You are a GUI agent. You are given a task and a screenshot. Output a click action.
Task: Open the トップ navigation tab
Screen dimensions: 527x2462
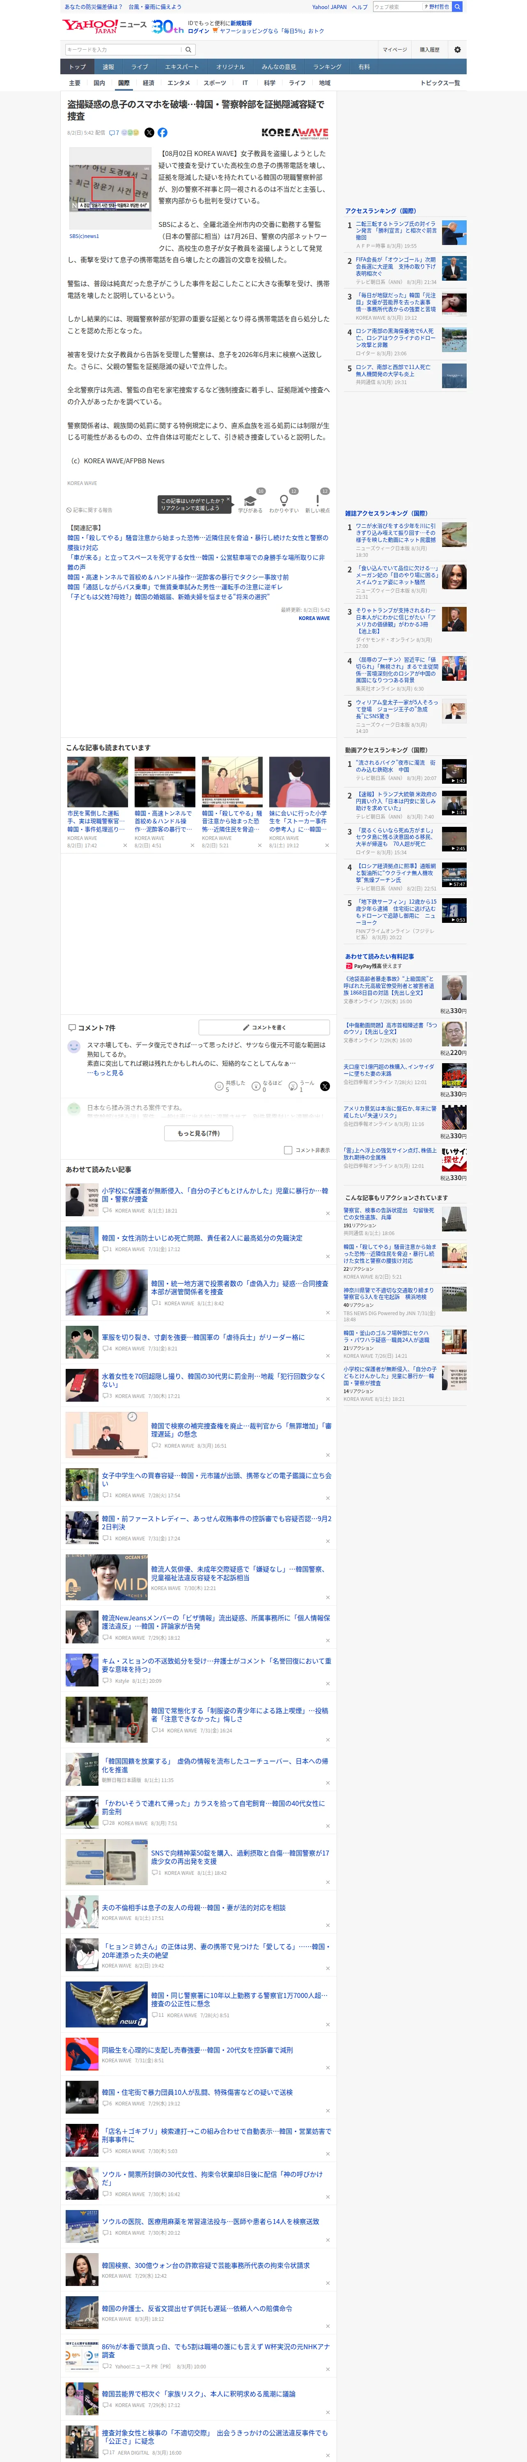tap(78, 67)
